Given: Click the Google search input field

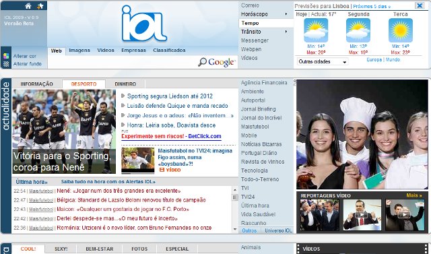Looking at the screenshot, I should (x=123, y=62).
